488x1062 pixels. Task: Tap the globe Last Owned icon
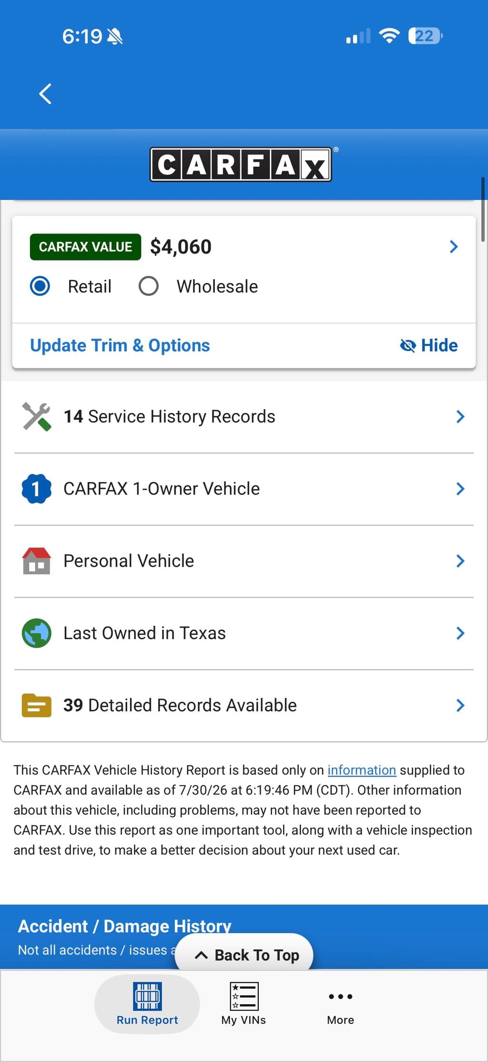tap(37, 633)
